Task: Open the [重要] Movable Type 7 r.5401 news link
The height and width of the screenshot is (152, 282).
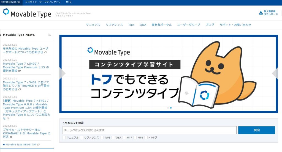Action: [x=26, y=109]
